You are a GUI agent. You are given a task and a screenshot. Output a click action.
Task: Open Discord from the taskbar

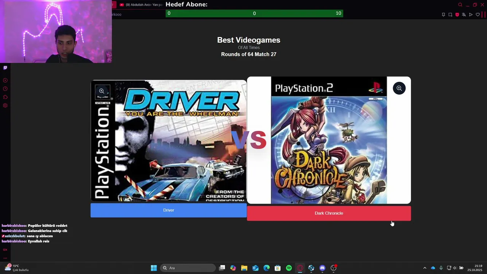coord(322,268)
